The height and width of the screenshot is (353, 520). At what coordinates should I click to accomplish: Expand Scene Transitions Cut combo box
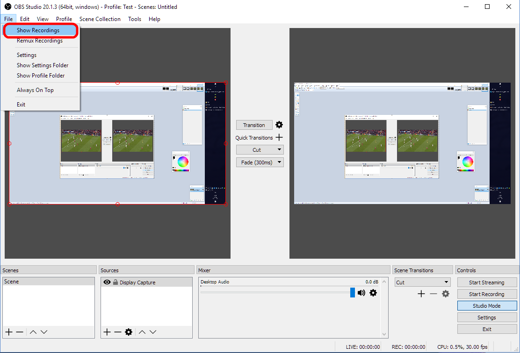(x=423, y=282)
